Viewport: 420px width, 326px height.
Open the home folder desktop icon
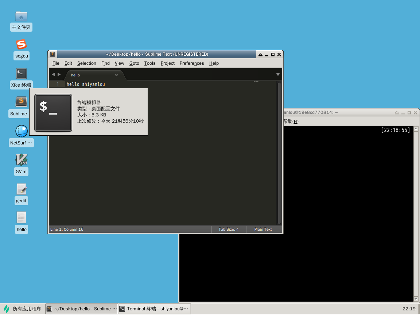coord(21,16)
